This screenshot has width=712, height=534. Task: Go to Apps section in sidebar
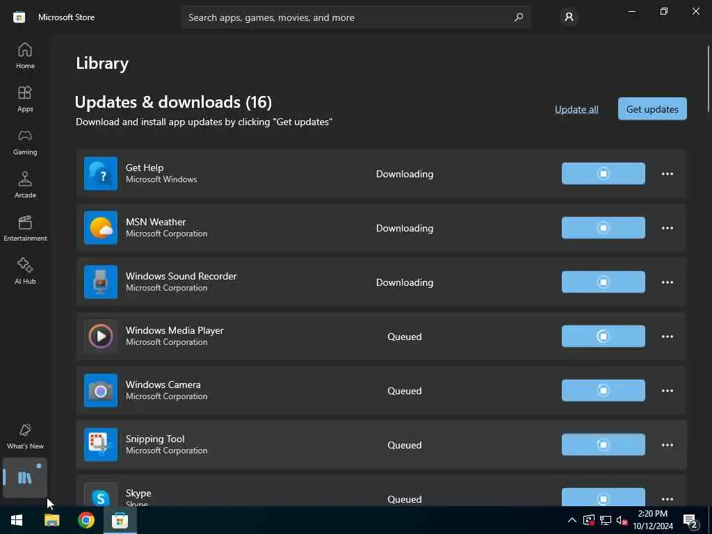(x=25, y=99)
